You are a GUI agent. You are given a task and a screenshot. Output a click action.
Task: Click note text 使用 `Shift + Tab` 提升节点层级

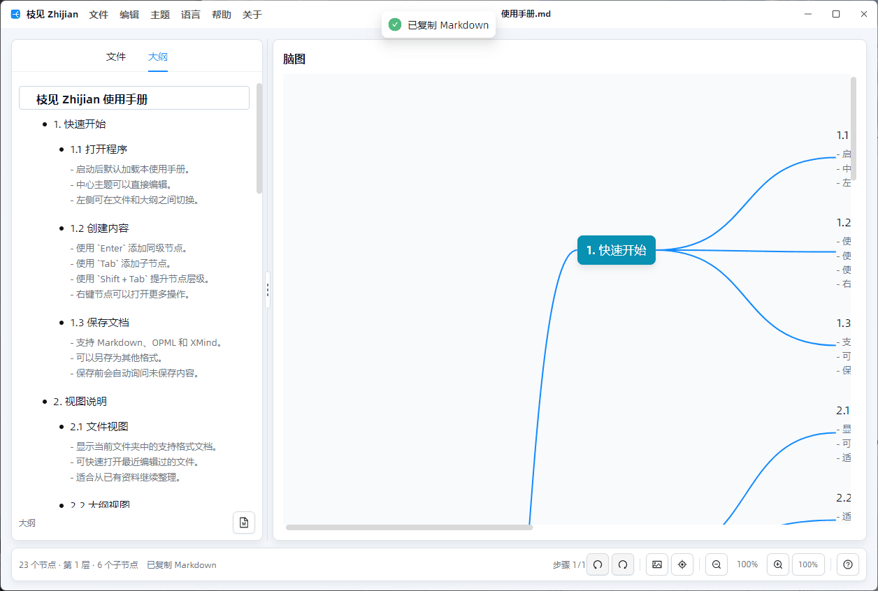pos(140,279)
